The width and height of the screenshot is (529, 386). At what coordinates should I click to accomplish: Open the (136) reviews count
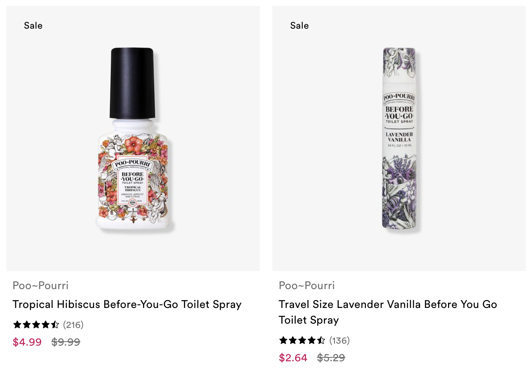coord(340,340)
